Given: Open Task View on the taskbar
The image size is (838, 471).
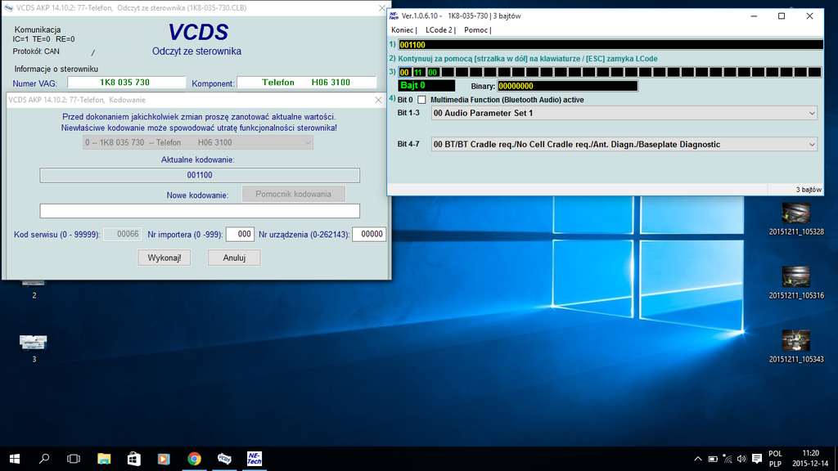Looking at the screenshot, I should coord(74,459).
